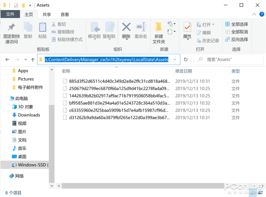Click the 剪切 (cut) scissors icon
The width and height of the screenshot is (266, 197).
54,24
